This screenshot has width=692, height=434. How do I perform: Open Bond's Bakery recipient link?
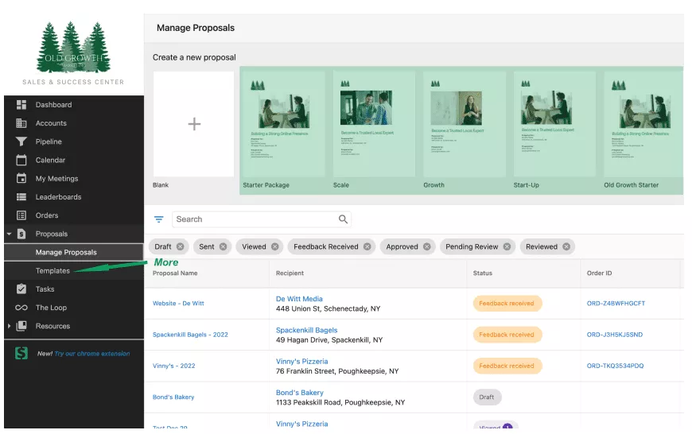click(300, 393)
